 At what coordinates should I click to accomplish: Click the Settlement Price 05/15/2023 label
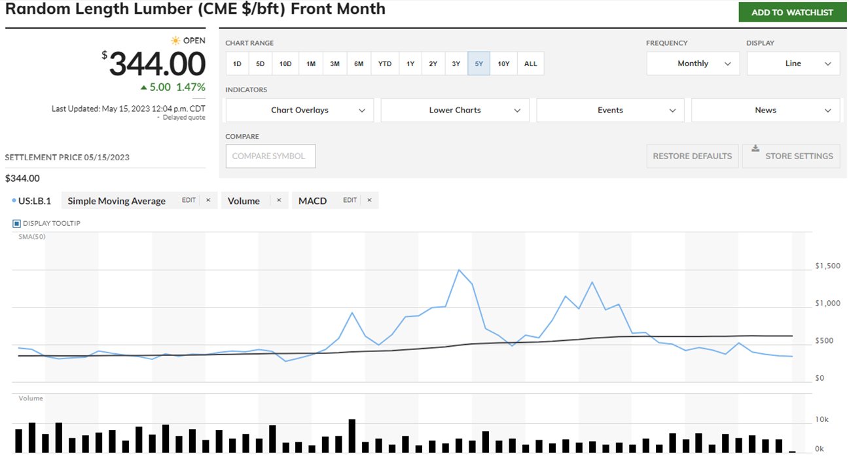tap(67, 158)
